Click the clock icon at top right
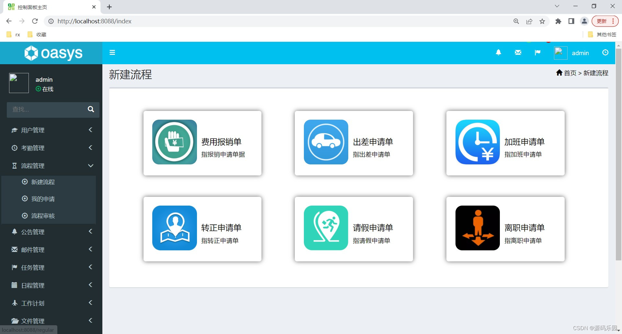 [605, 52]
